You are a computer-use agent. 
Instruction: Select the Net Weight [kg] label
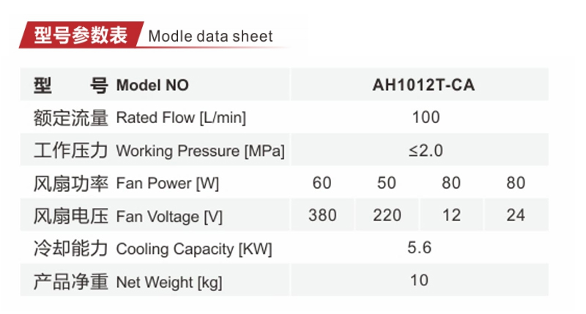coord(169,282)
